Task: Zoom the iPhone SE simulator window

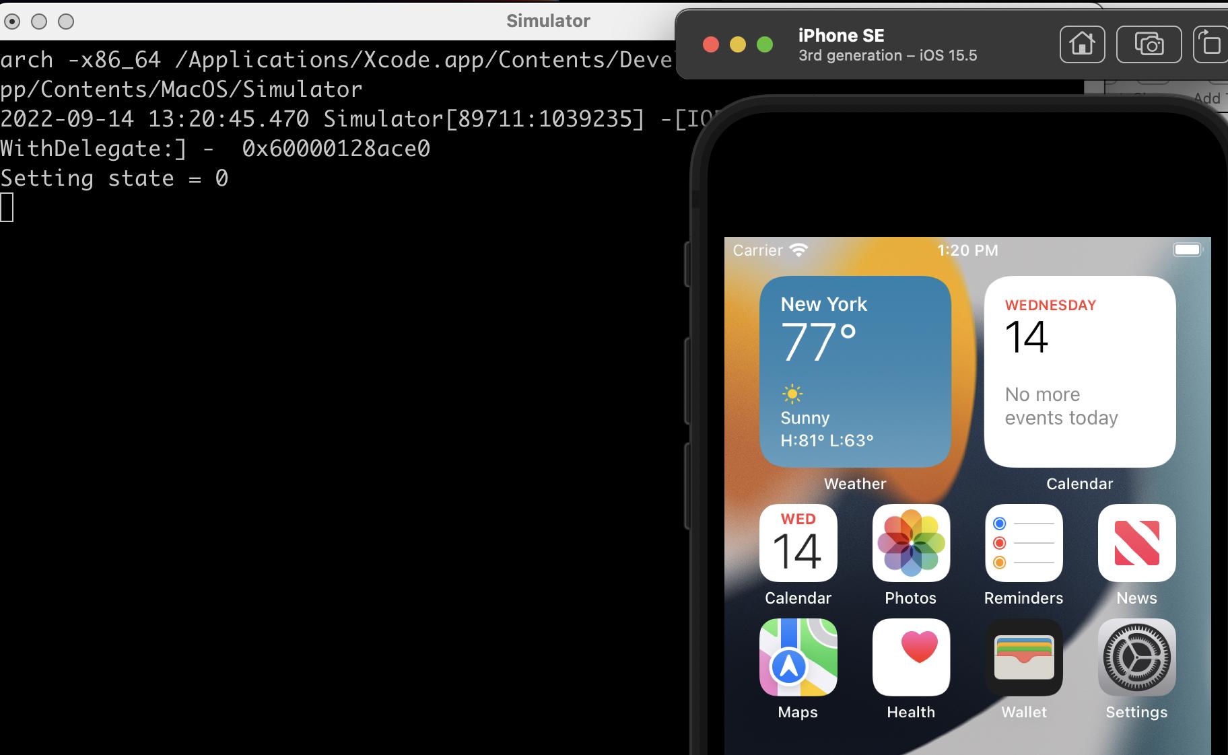Action: (x=765, y=44)
